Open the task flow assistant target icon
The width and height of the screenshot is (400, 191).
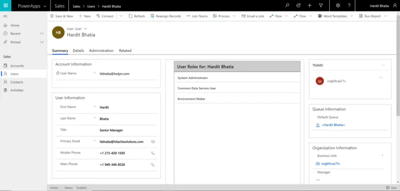[298, 6]
